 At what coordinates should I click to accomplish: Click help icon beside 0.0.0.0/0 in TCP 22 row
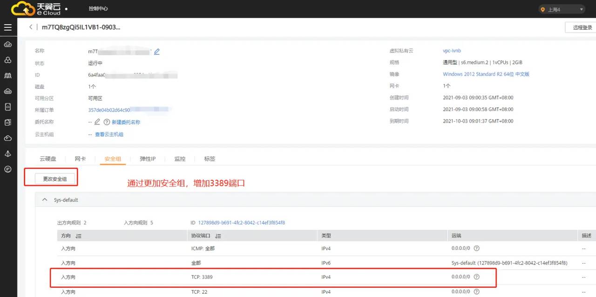(x=476, y=292)
